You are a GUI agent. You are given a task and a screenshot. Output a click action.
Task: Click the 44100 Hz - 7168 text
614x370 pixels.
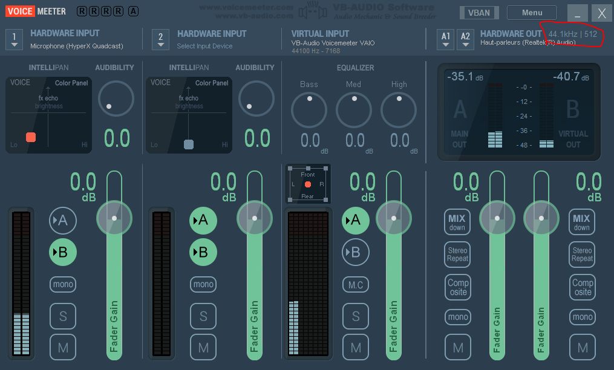(316, 51)
